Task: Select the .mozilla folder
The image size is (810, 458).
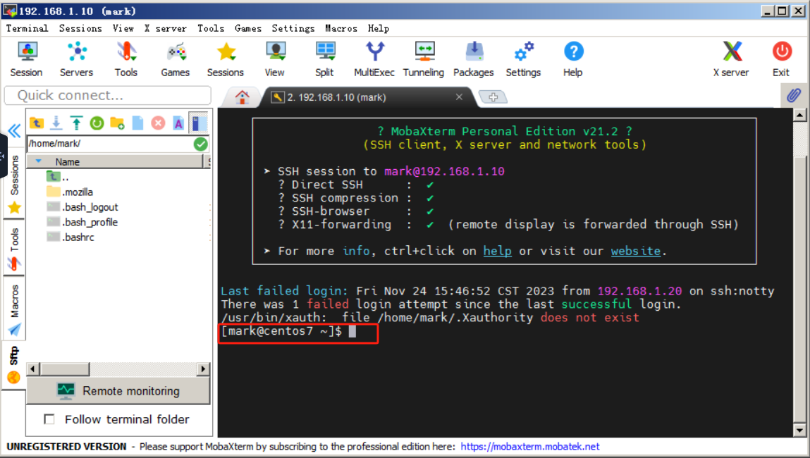Action: tap(70, 192)
